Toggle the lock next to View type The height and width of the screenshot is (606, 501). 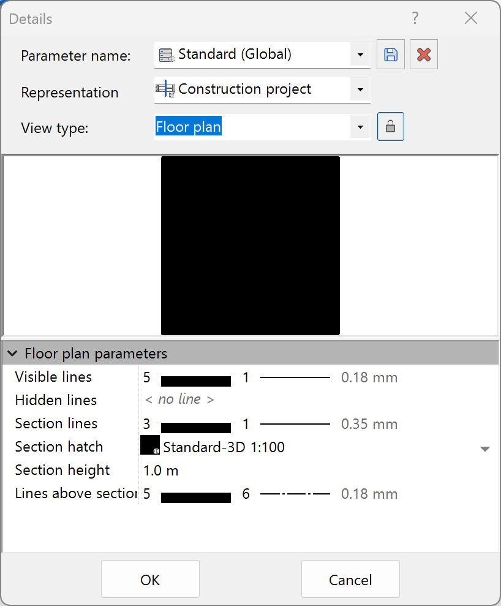point(390,126)
